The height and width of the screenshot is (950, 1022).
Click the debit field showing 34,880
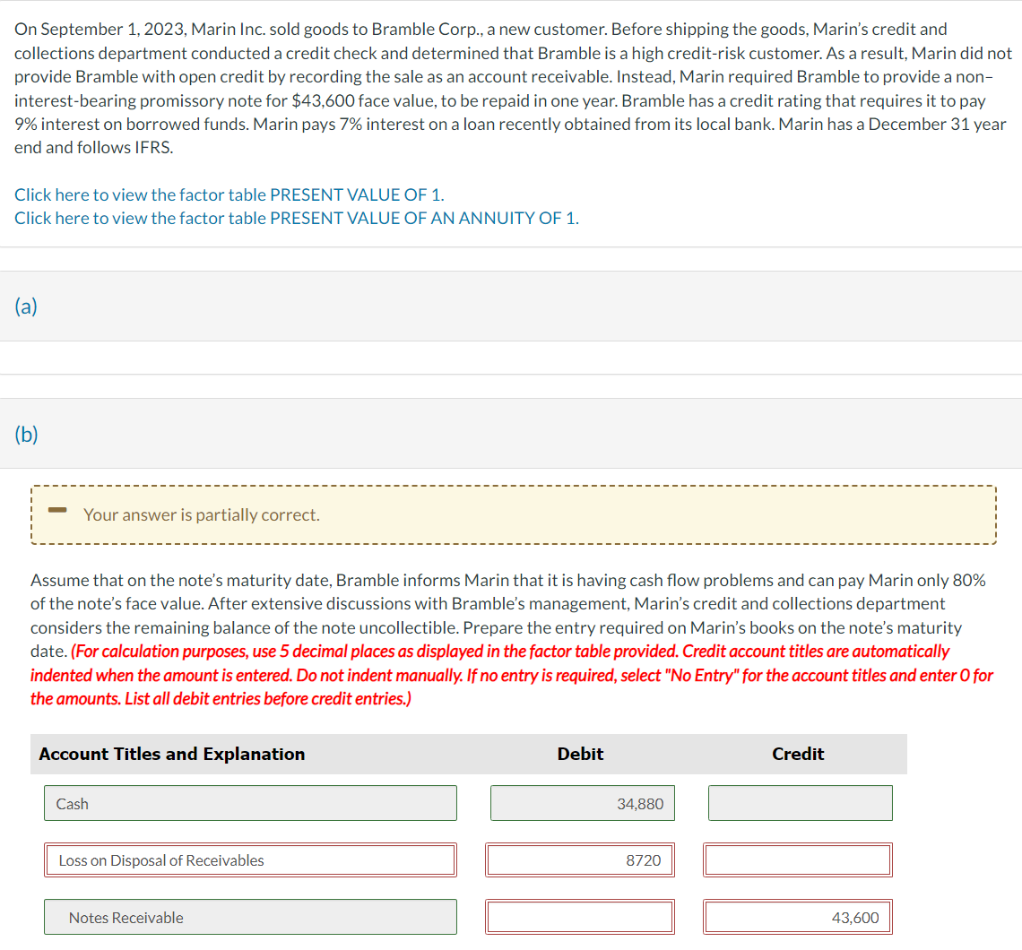point(582,803)
